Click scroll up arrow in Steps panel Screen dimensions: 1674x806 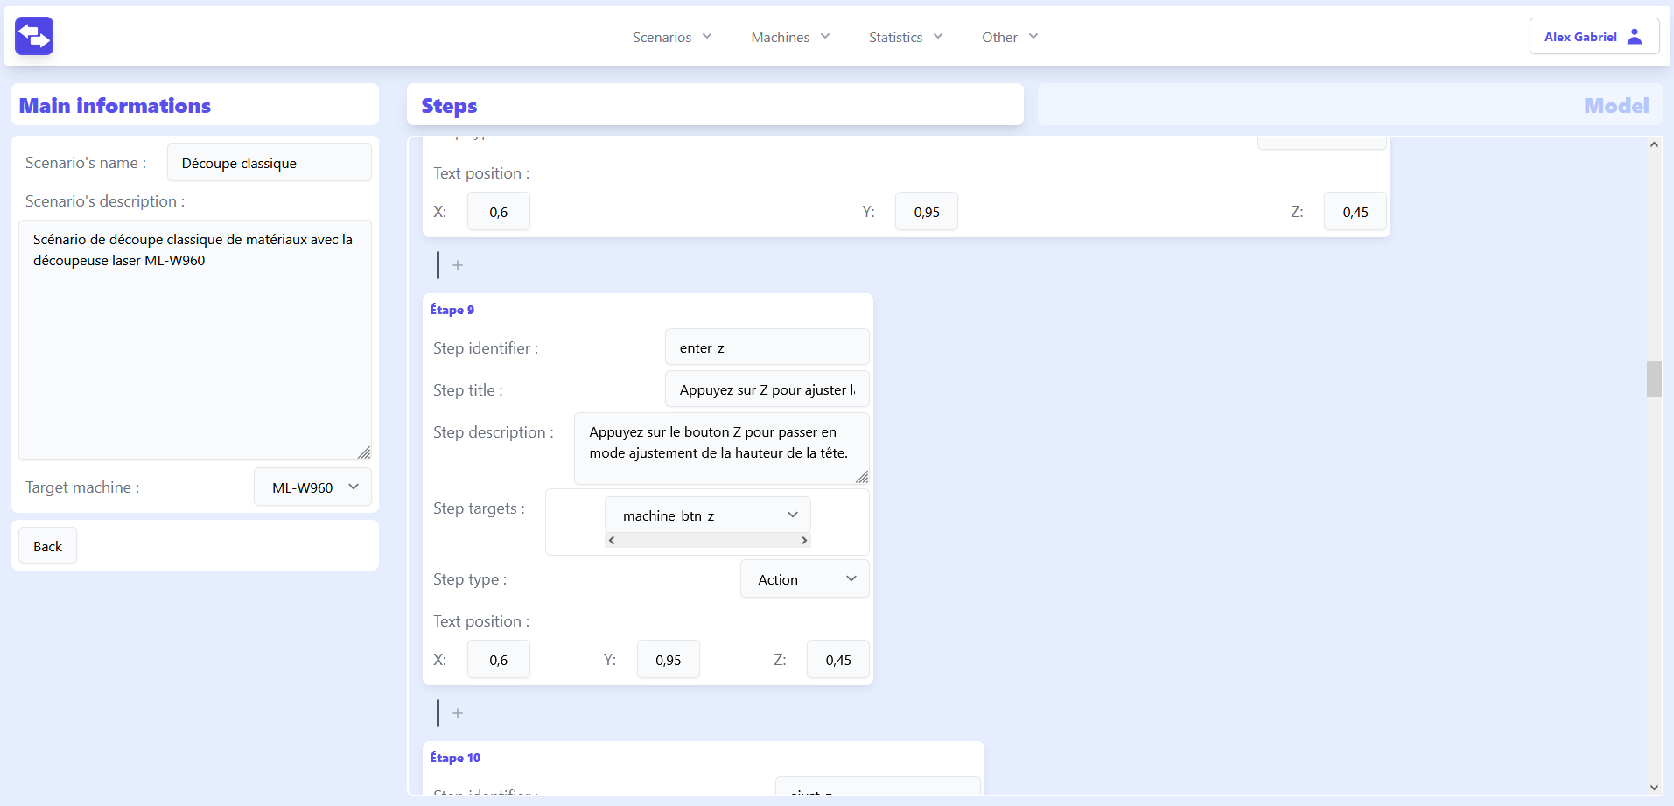click(x=1654, y=145)
